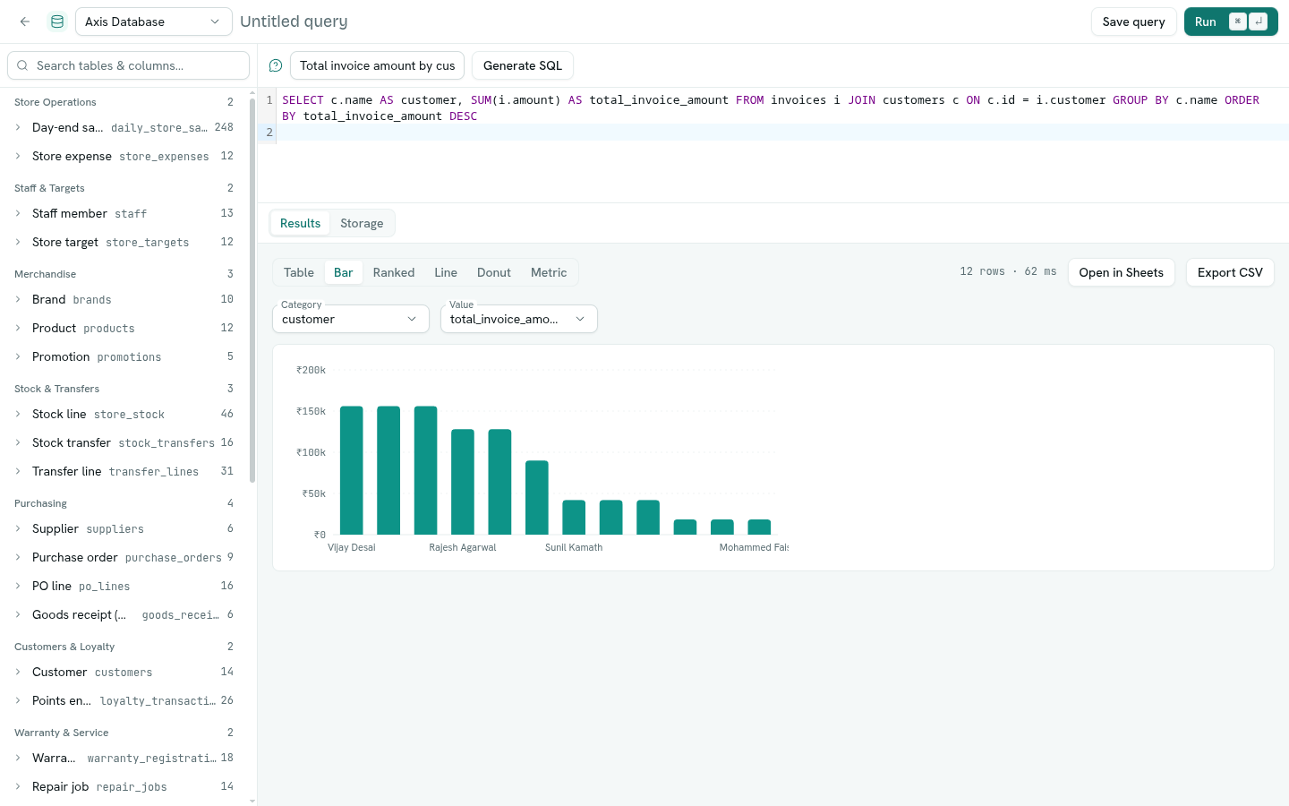1289x806 pixels.
Task: Expand the Brand table
Action: click(x=124, y=299)
